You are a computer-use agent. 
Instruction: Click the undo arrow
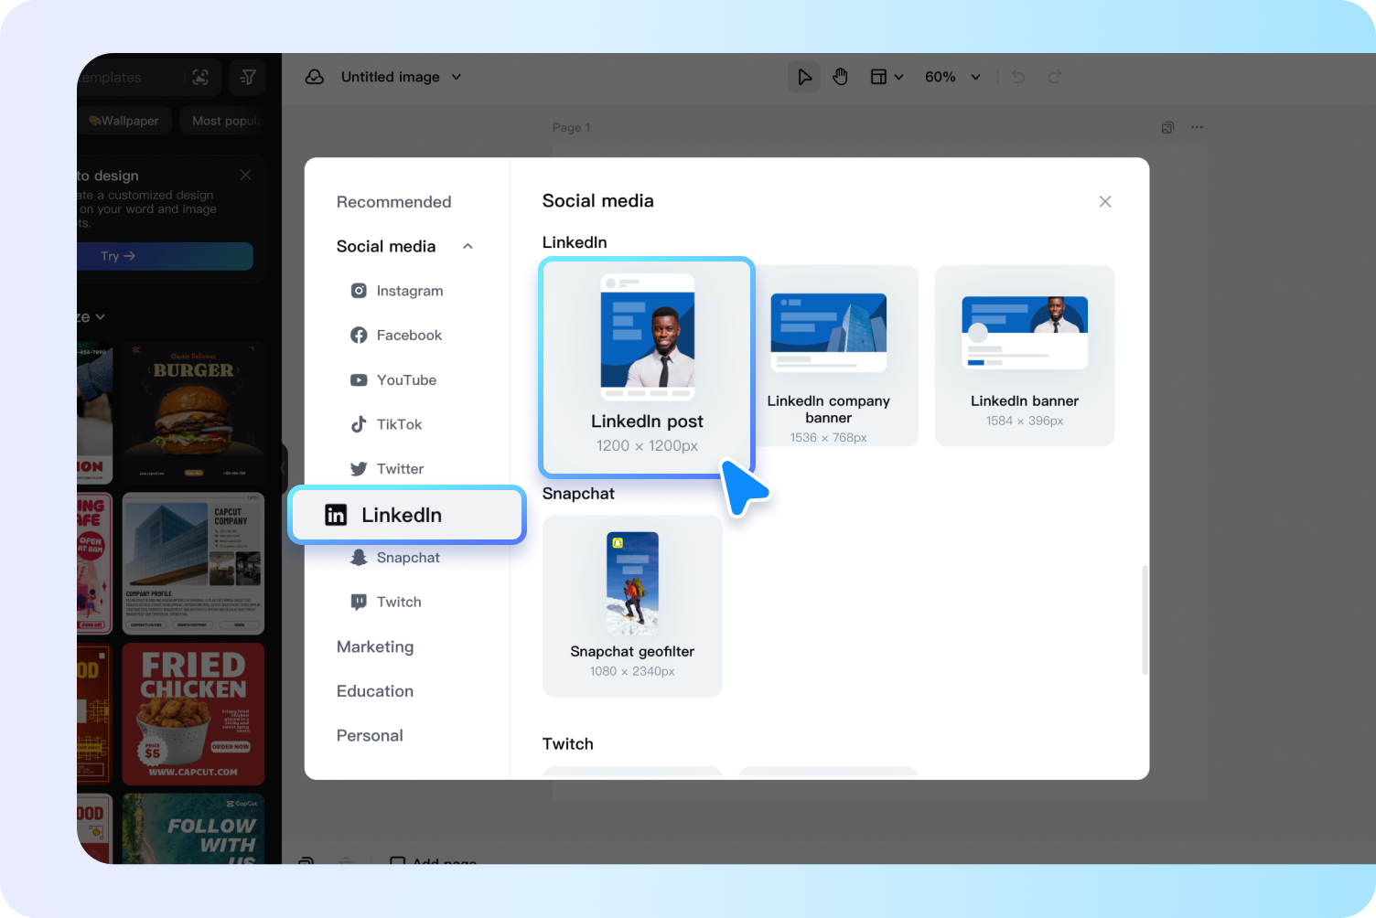point(1018,77)
